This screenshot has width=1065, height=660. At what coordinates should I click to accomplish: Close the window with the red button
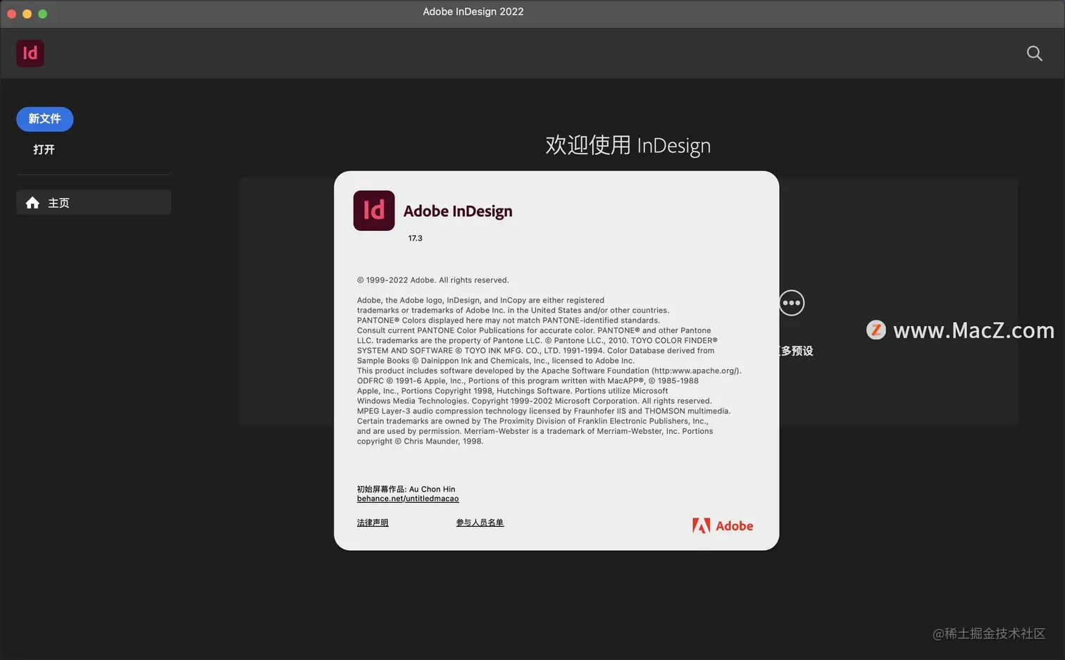tap(11, 13)
